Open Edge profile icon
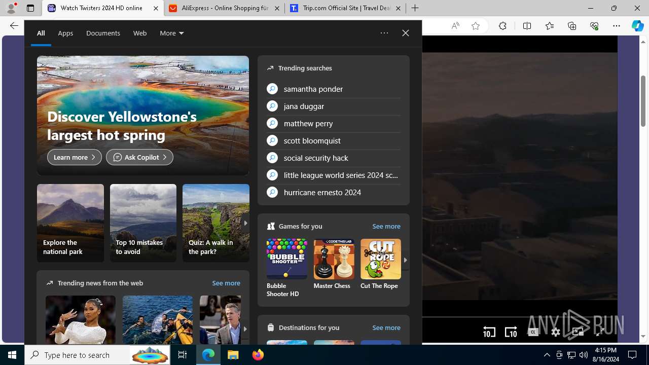The width and height of the screenshot is (649, 365). [11, 8]
